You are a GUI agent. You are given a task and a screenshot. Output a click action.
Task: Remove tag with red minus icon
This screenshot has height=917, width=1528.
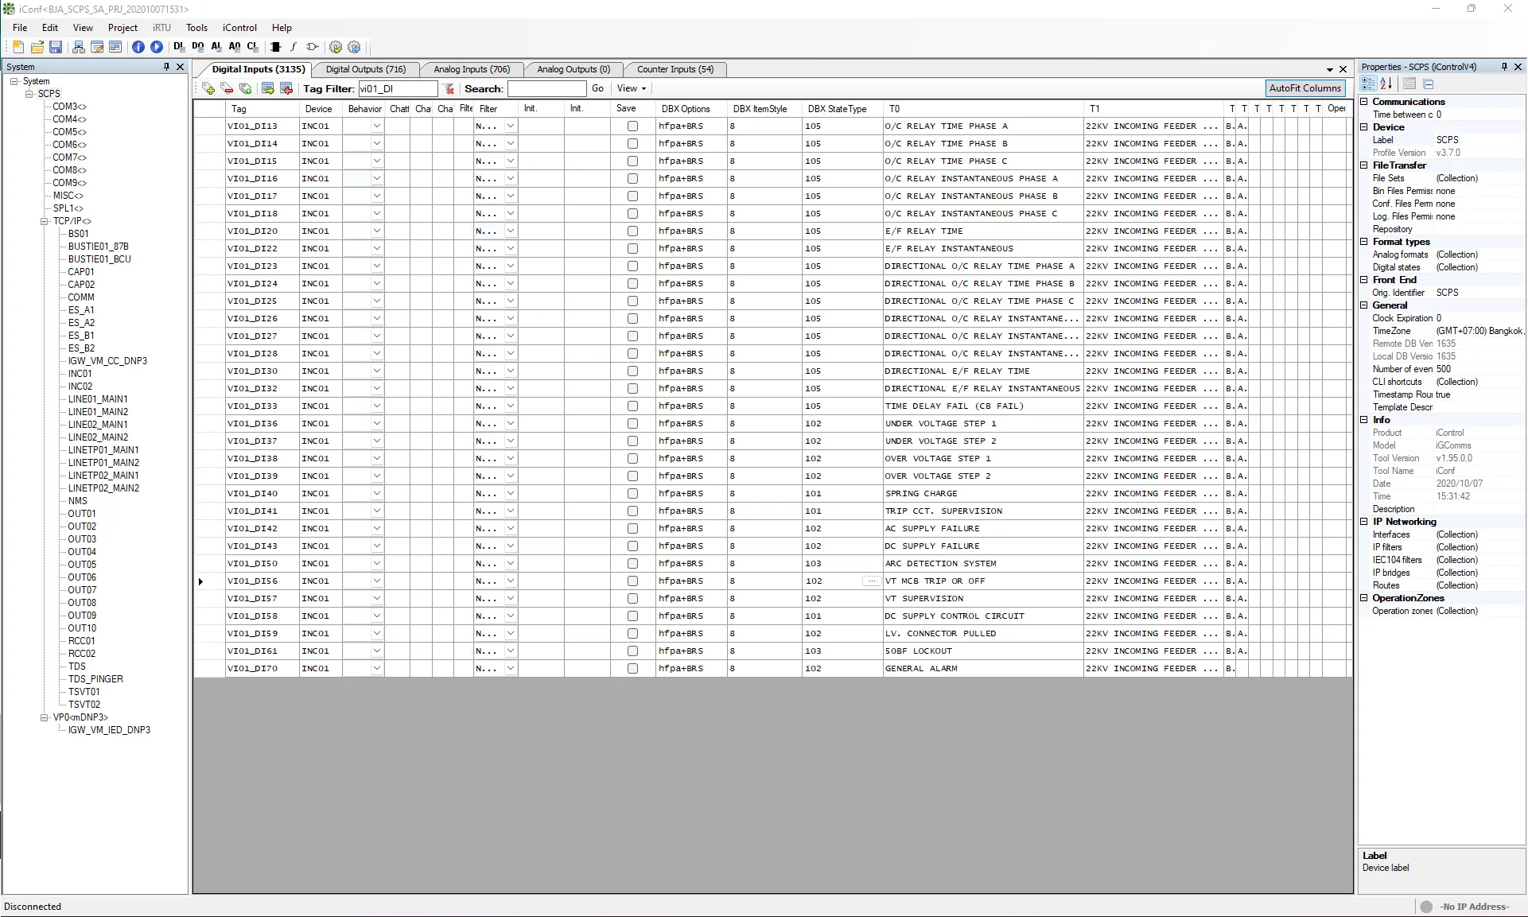[227, 88]
